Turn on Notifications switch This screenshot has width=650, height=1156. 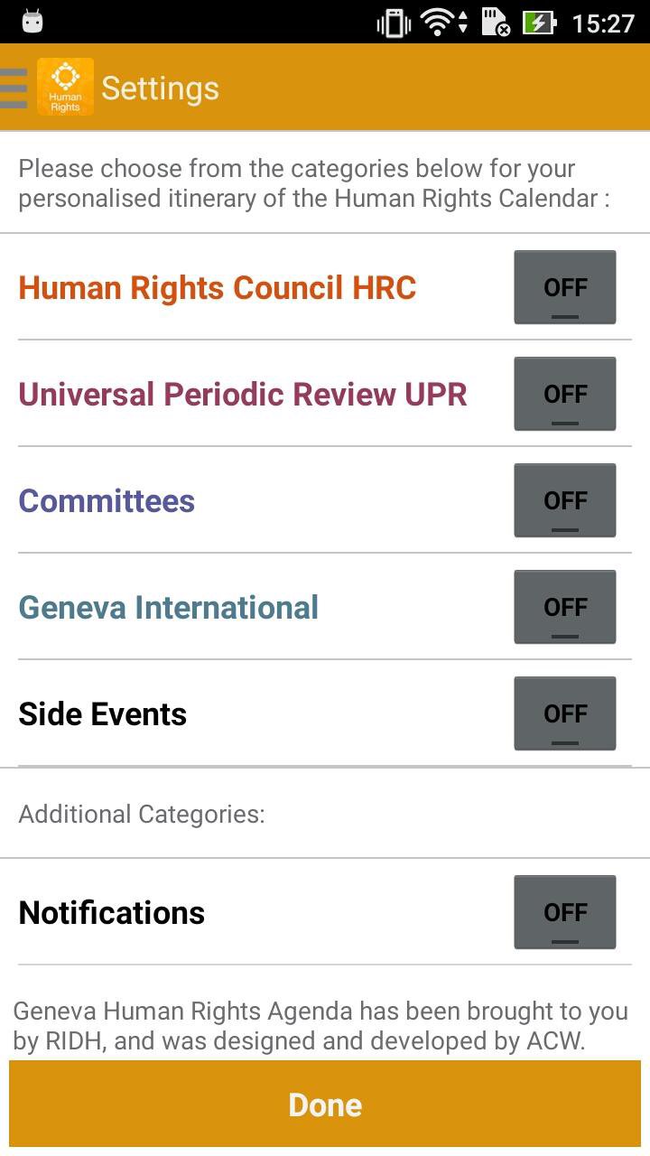coord(565,912)
